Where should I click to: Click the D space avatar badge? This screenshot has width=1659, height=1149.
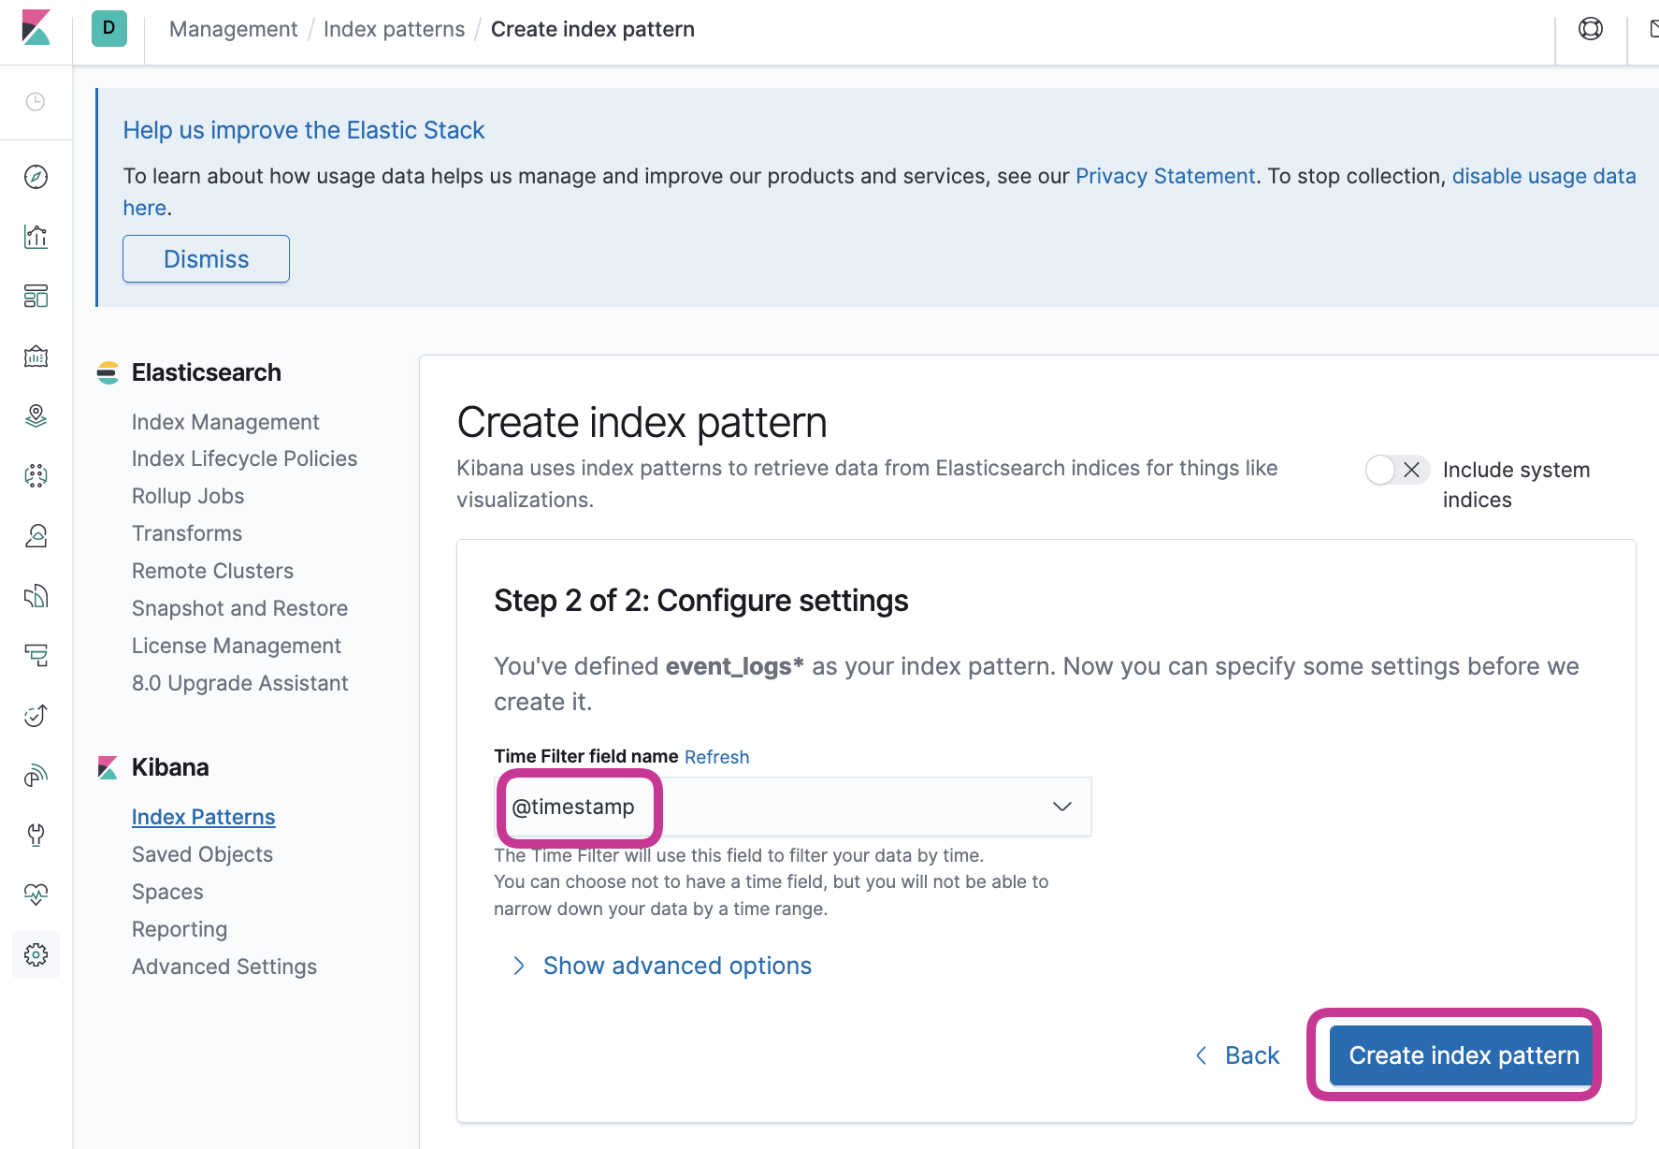tap(108, 29)
